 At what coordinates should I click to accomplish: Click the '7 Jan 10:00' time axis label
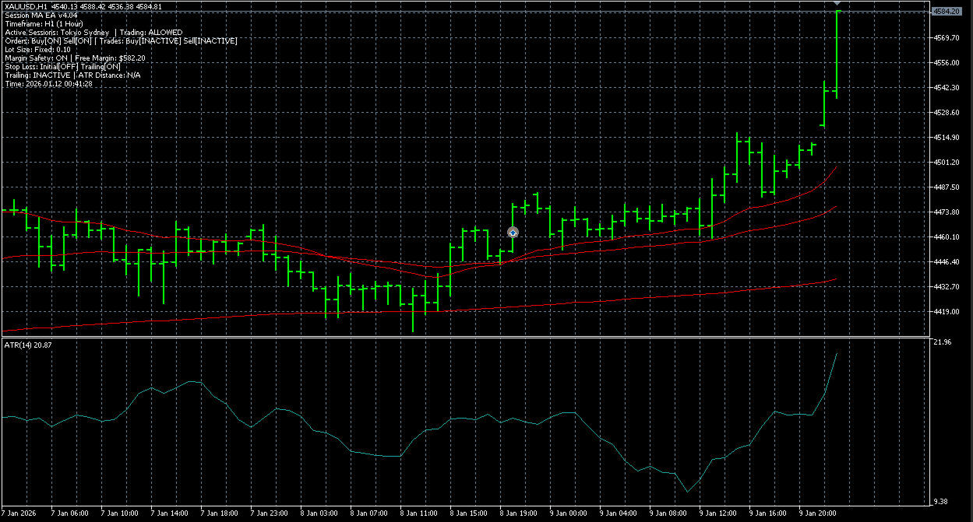coord(120,513)
